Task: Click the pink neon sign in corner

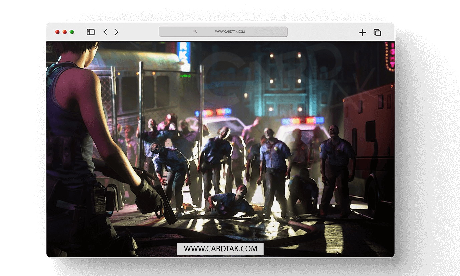Action: click(x=389, y=57)
